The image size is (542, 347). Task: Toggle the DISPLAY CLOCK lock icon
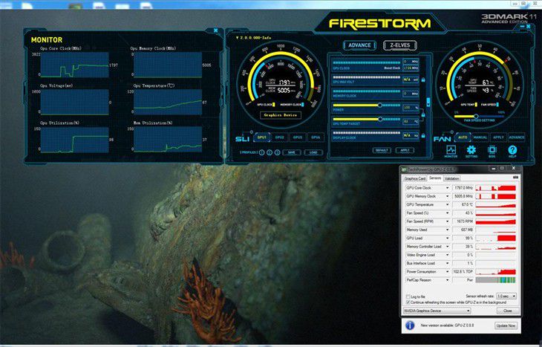[x=423, y=135]
